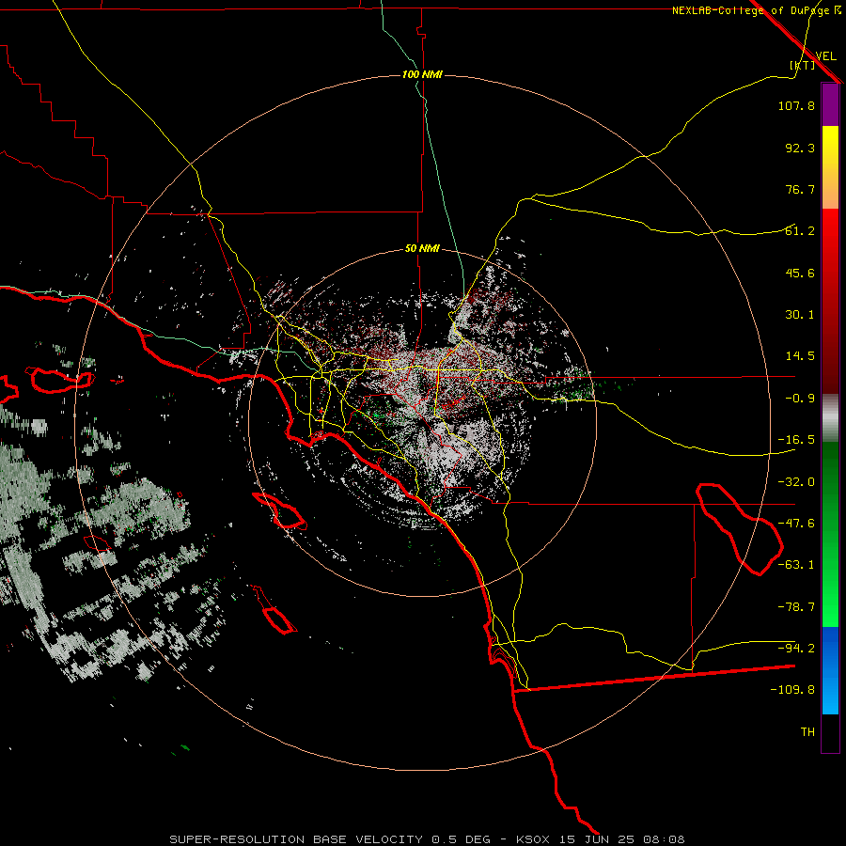Click the 14.5 legend value
846x846 pixels.
click(x=800, y=356)
